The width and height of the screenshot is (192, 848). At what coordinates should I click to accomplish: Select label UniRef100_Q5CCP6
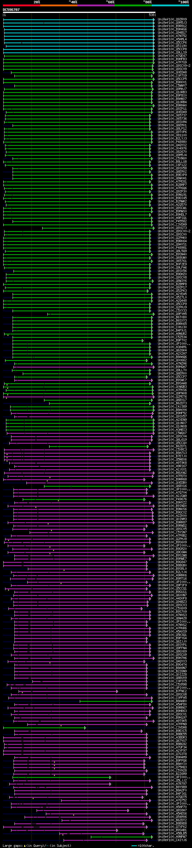(x=172, y=42)
